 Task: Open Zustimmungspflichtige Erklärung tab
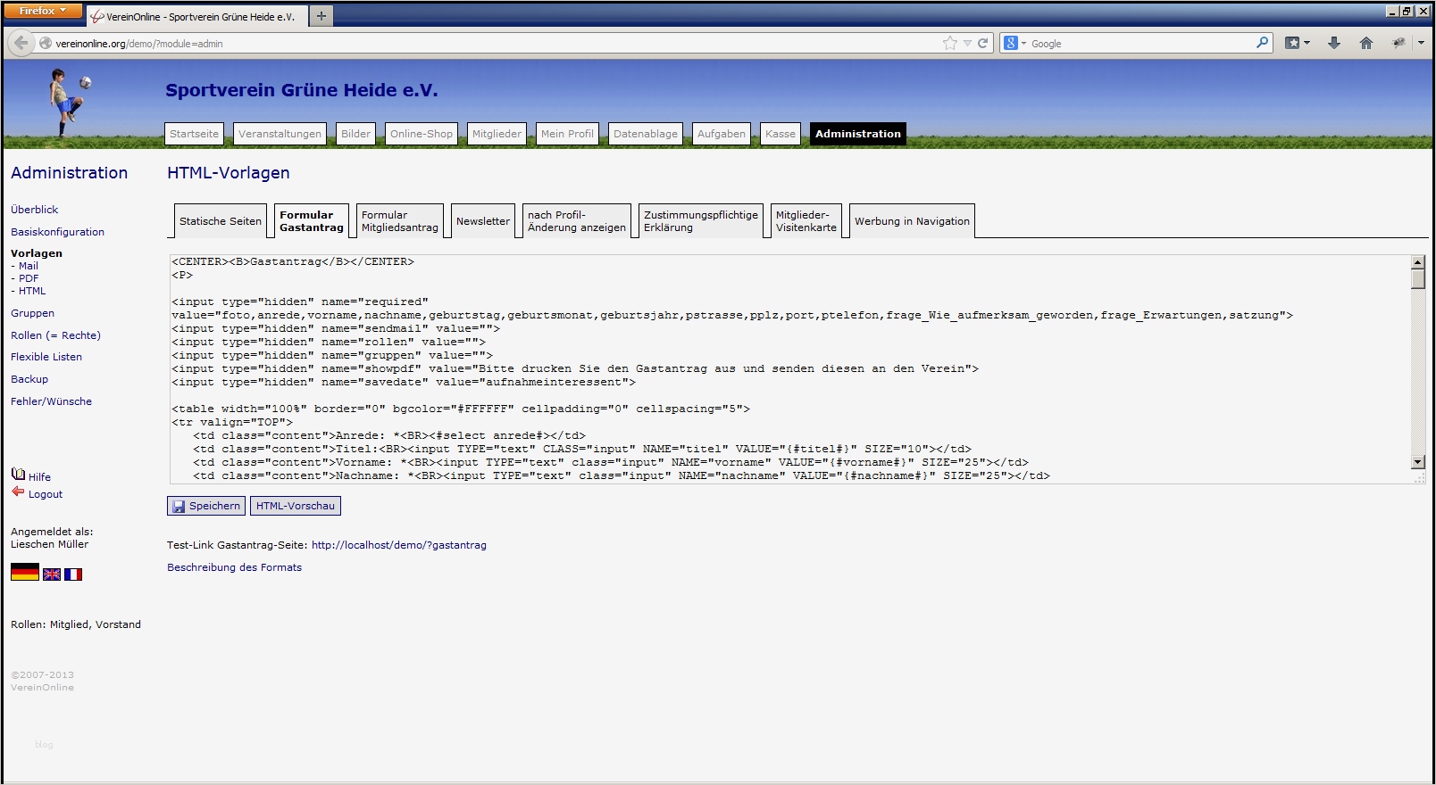click(x=701, y=221)
